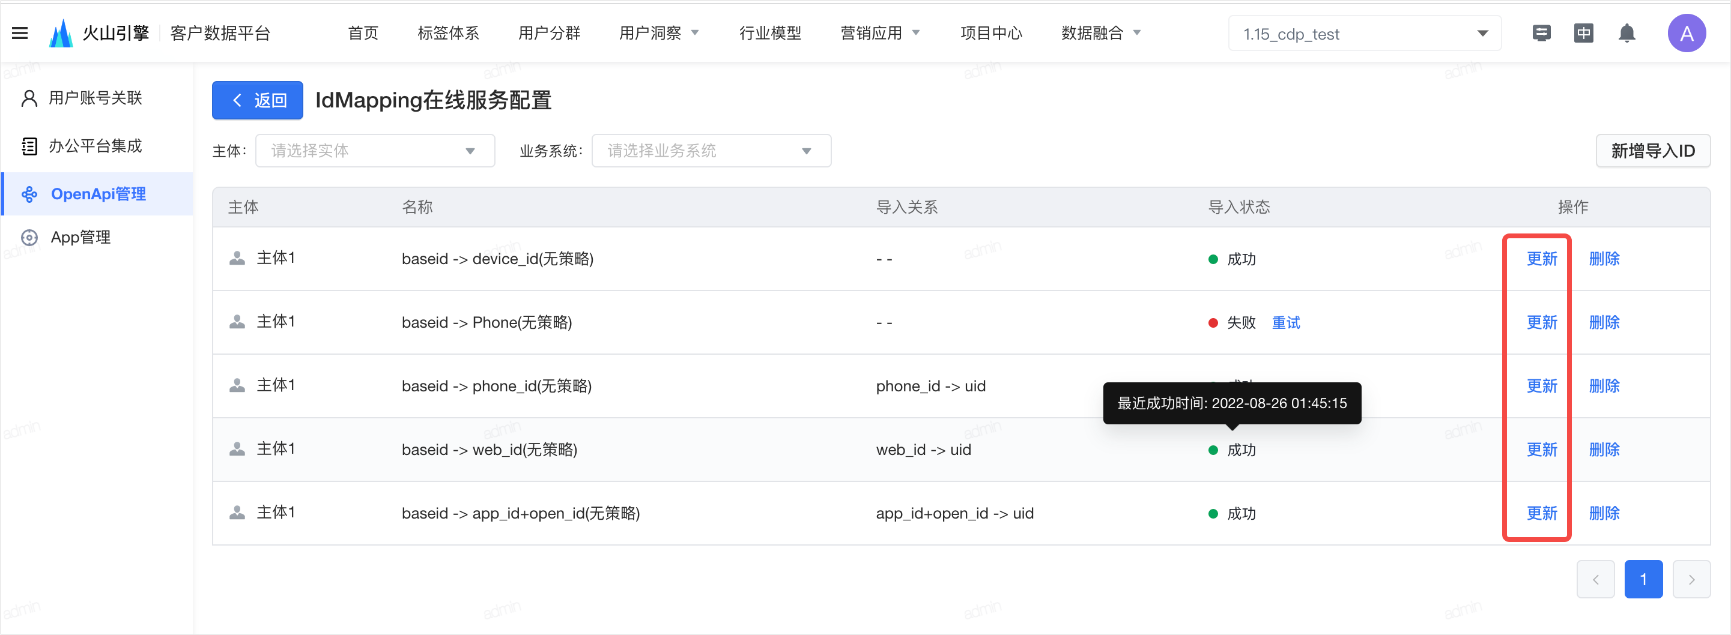Click the 客户数据平台 product title
The height and width of the screenshot is (635, 1731).
220,33
